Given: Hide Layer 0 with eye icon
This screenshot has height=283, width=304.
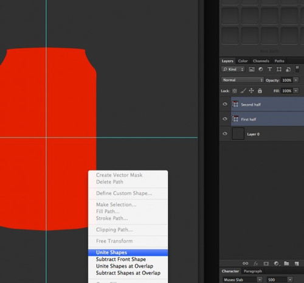Looking at the screenshot, I should 225,134.
